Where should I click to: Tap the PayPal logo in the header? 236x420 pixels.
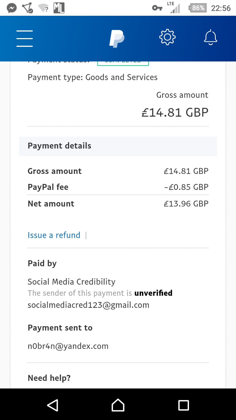coord(117,39)
